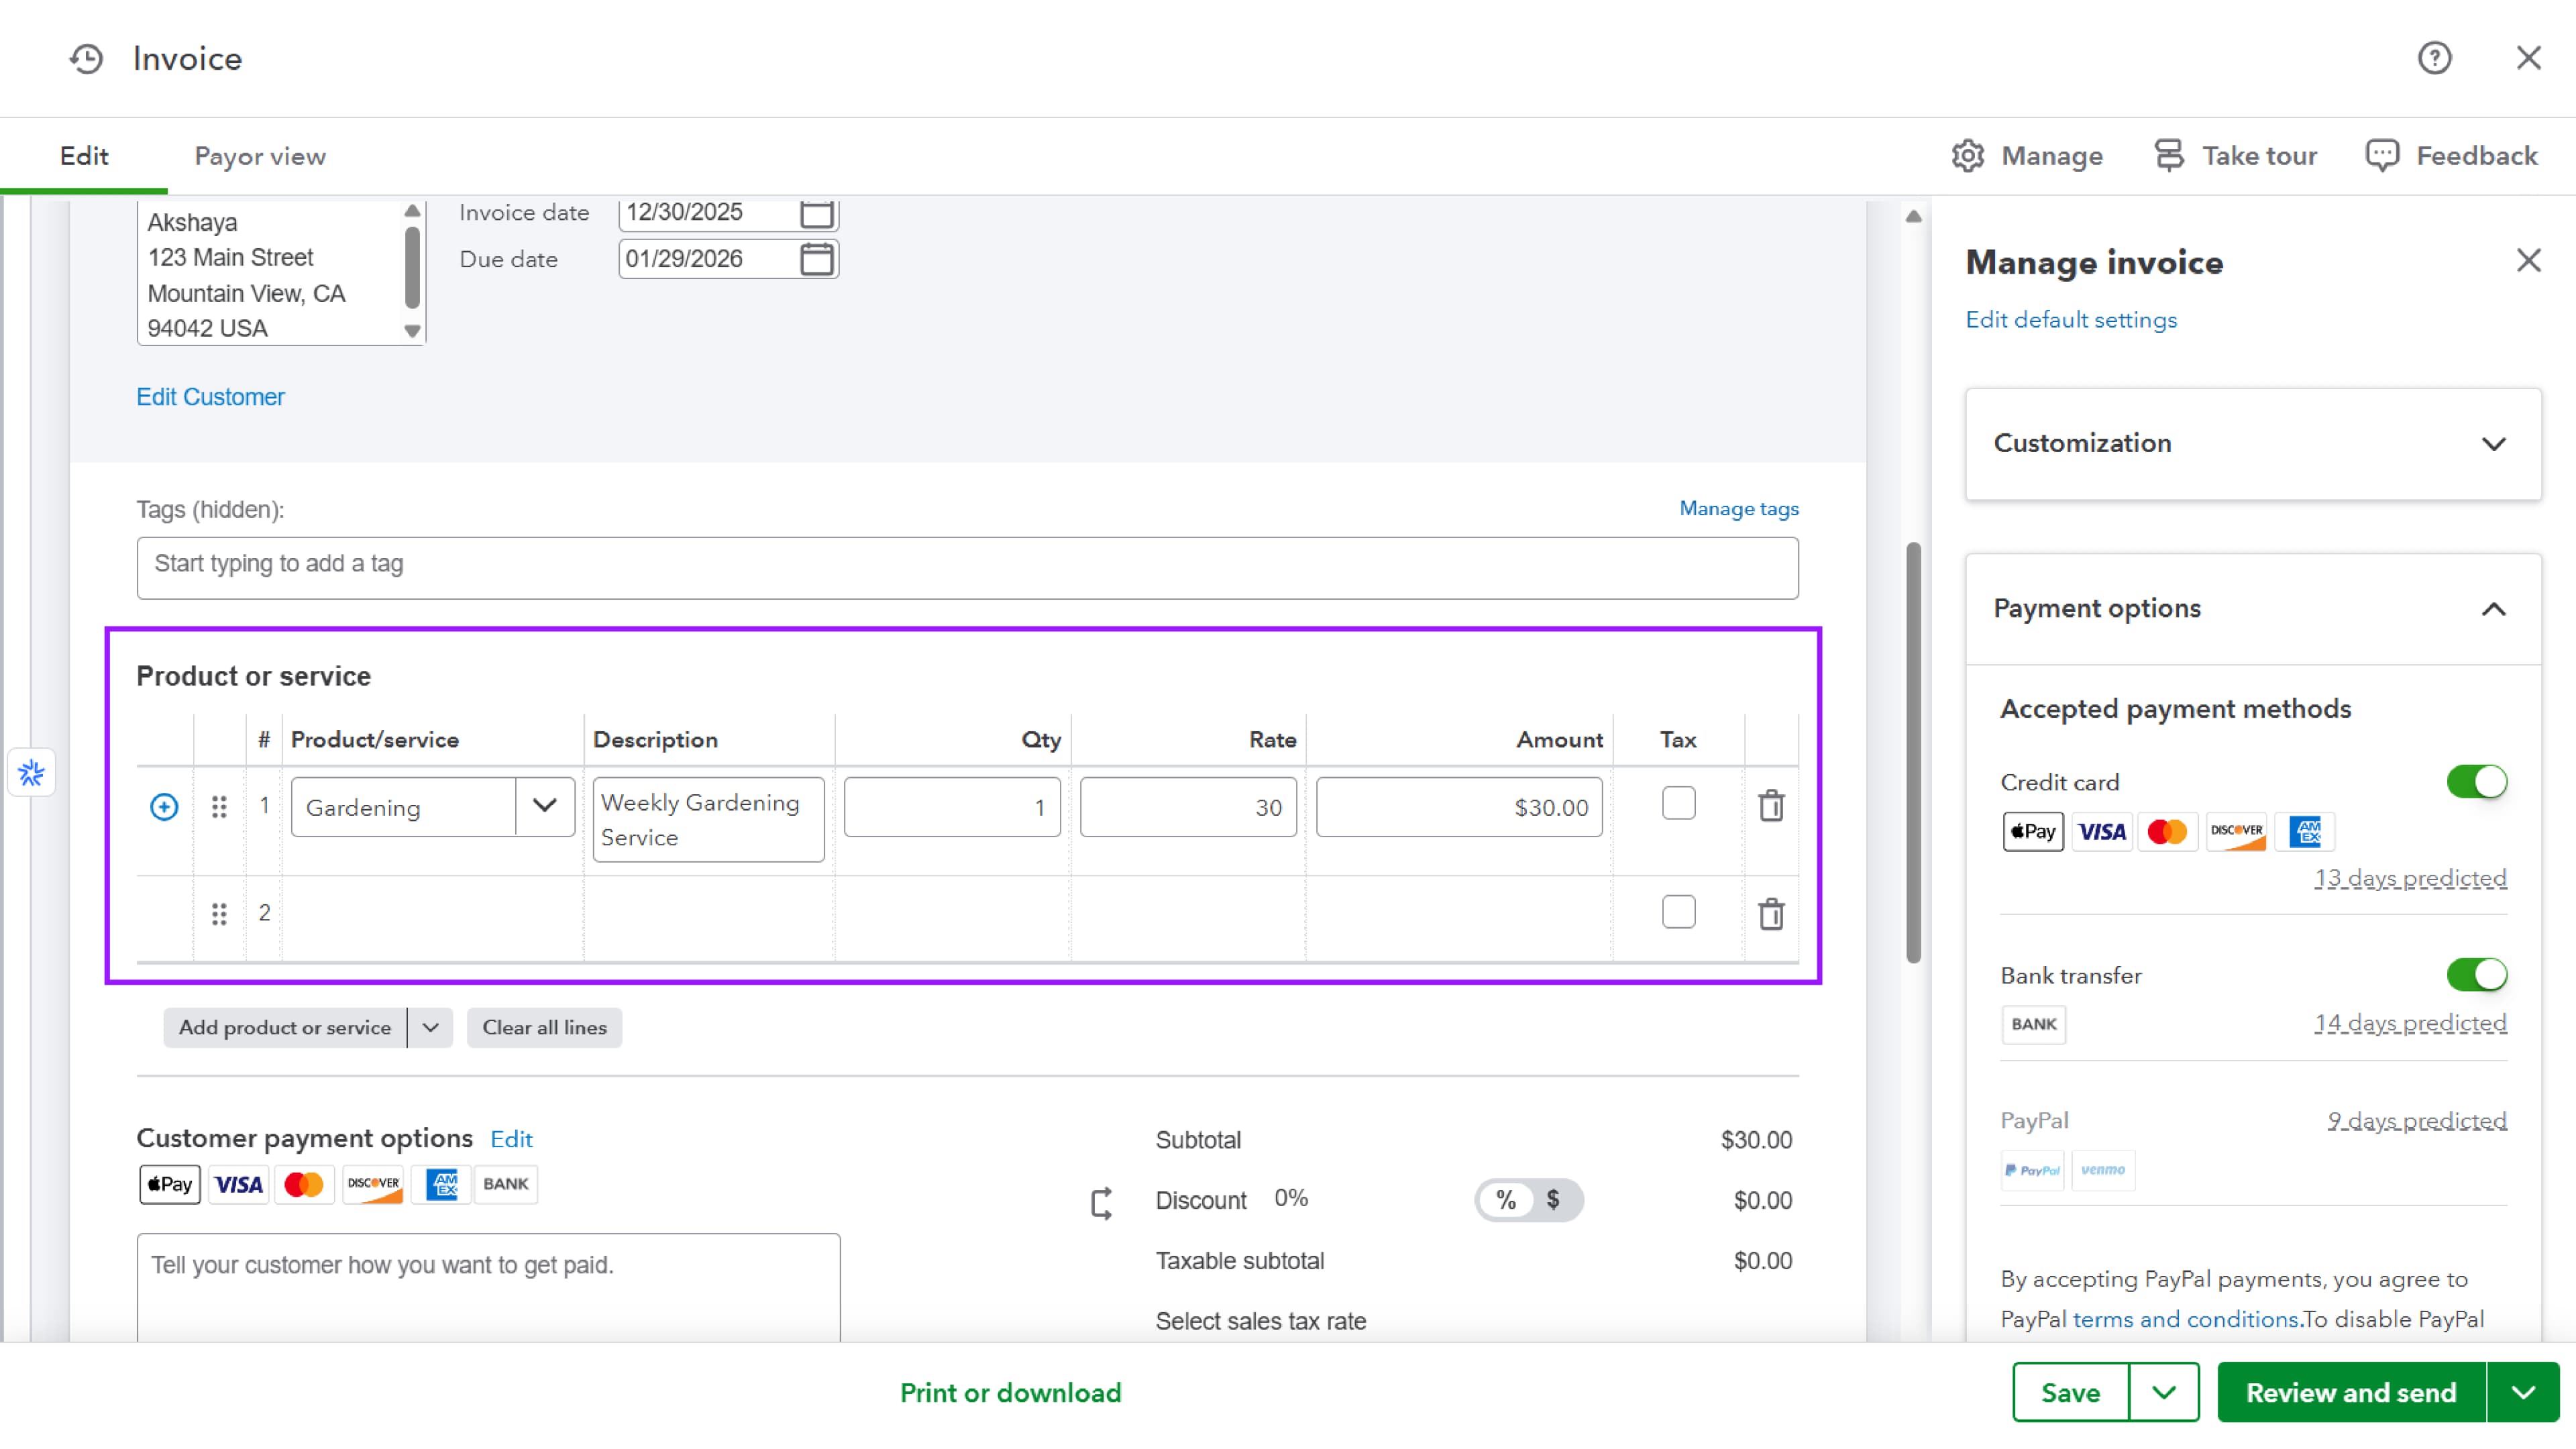Click the invoice history clock icon
The image size is (2576, 1449).
(x=87, y=59)
